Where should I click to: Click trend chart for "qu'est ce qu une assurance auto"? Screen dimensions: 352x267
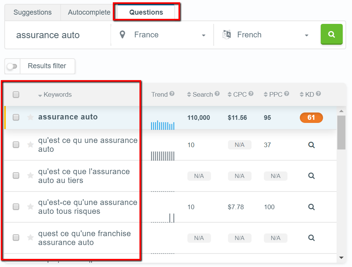pyautogui.click(x=163, y=156)
